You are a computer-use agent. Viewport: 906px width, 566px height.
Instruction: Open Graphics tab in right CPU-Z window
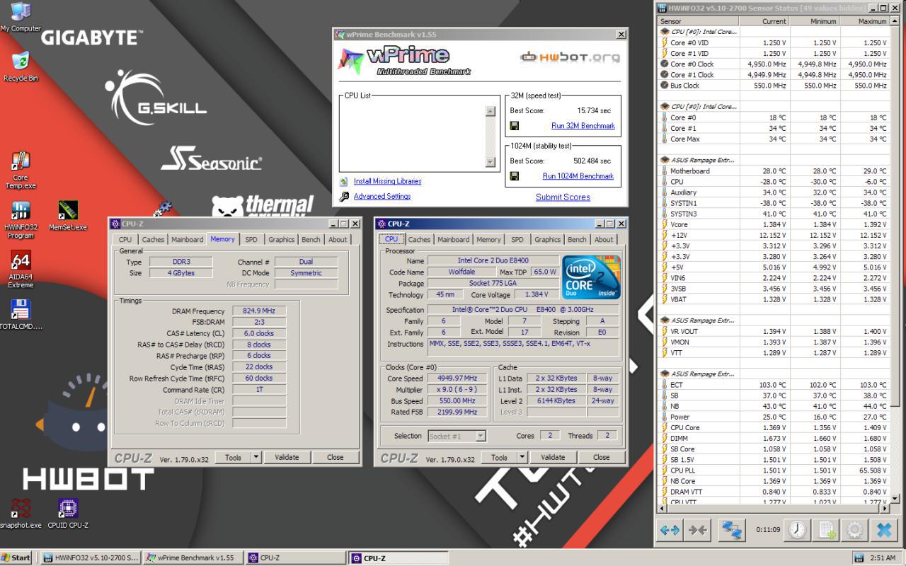547,240
